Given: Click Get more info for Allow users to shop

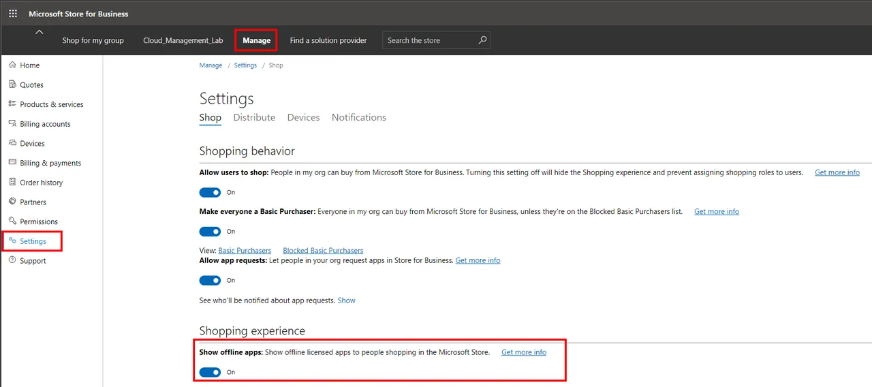Looking at the screenshot, I should (837, 172).
